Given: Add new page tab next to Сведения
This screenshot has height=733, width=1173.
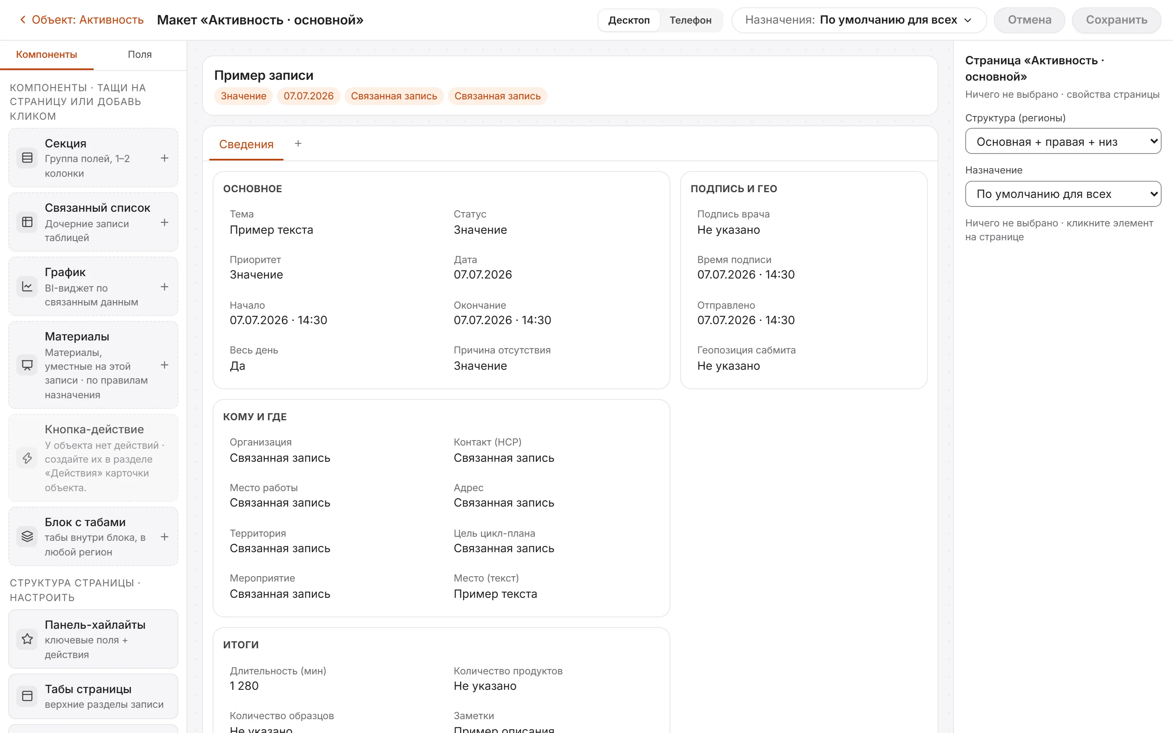Looking at the screenshot, I should (x=298, y=143).
